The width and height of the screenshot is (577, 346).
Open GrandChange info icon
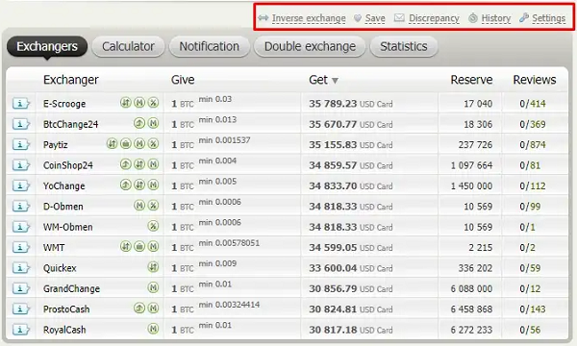21,289
